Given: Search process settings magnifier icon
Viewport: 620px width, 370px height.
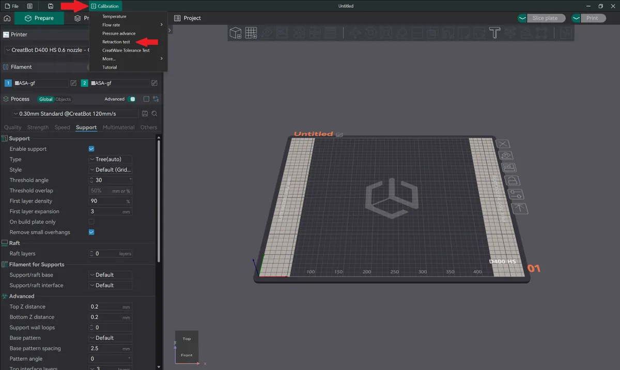Looking at the screenshot, I should pyautogui.click(x=154, y=114).
